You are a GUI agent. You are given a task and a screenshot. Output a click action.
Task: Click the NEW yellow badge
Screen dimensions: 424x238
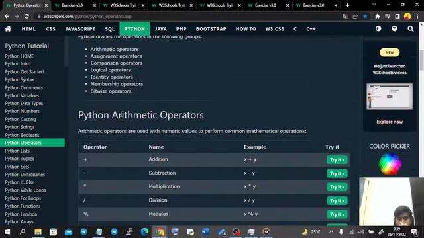390,52
